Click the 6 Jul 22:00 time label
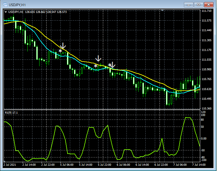Viewport: 217px width, 171px height. pos(161,165)
